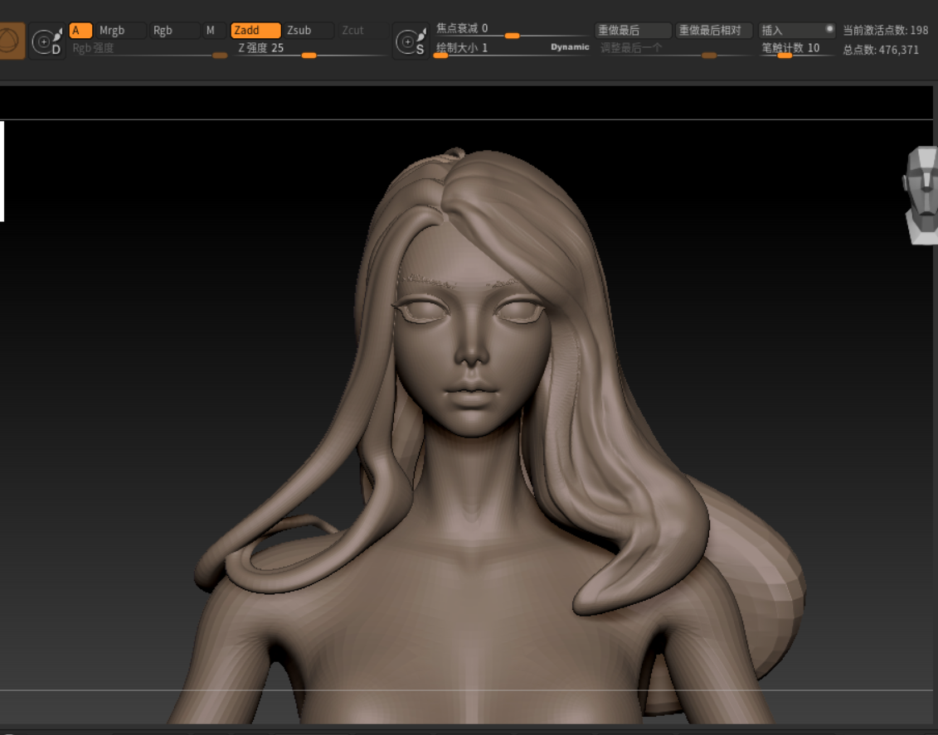Open the brush size icon marked S
The image size is (938, 735).
click(x=411, y=41)
